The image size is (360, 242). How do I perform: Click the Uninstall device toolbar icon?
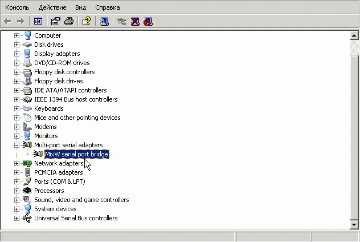click(135, 22)
